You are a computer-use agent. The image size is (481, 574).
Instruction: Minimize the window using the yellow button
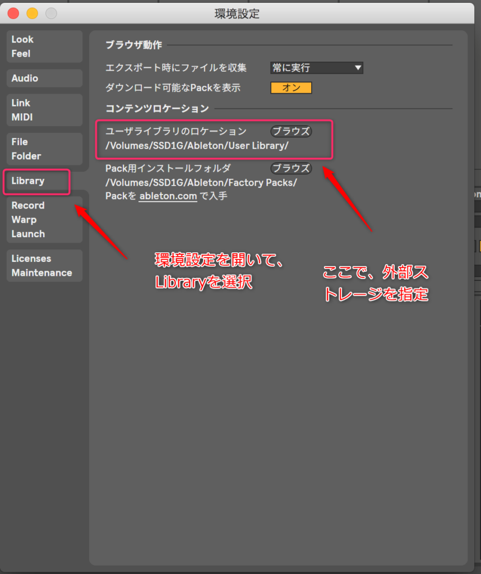point(32,13)
